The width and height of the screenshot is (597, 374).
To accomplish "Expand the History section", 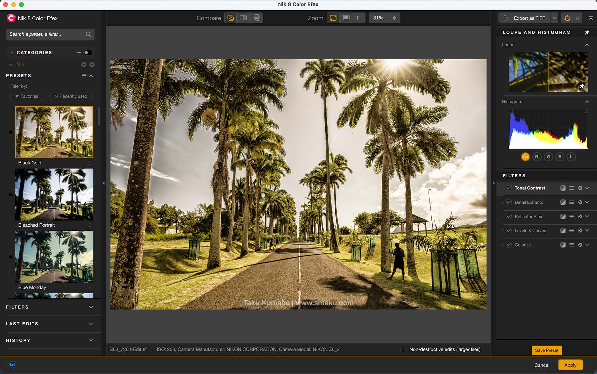I will pos(91,340).
